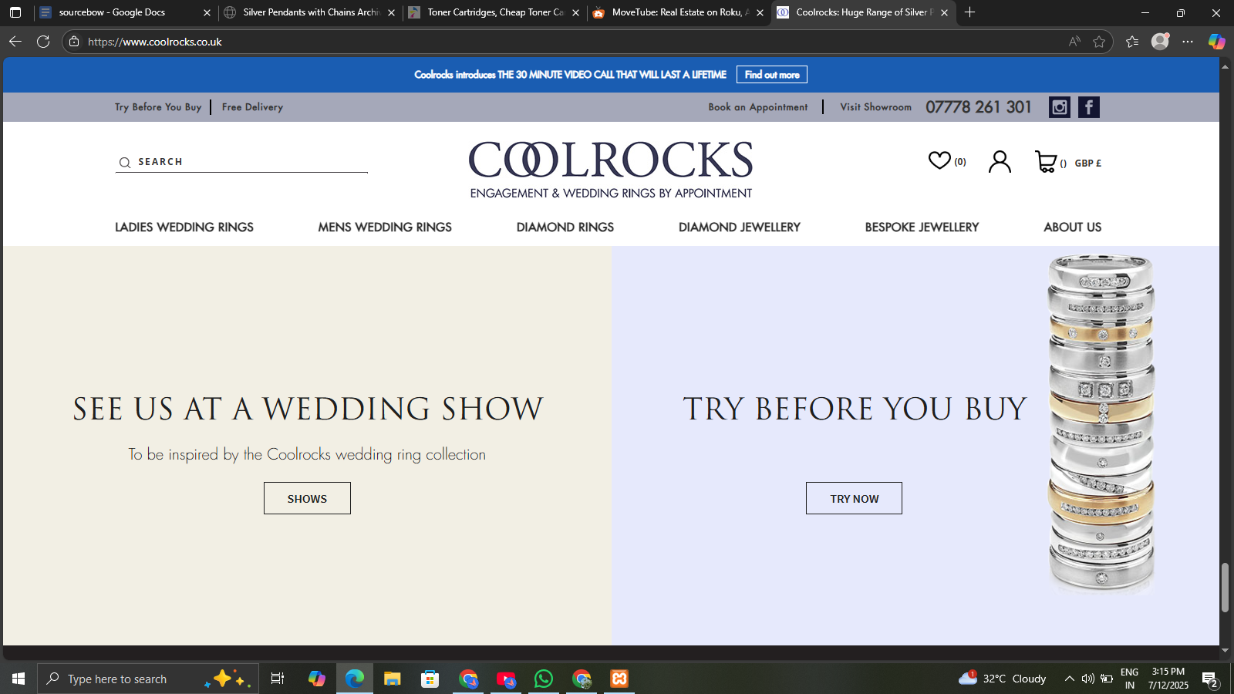Screen dimensions: 1234x694
Task: Open Ladies Wedding Rings menu
Action: pos(184,227)
